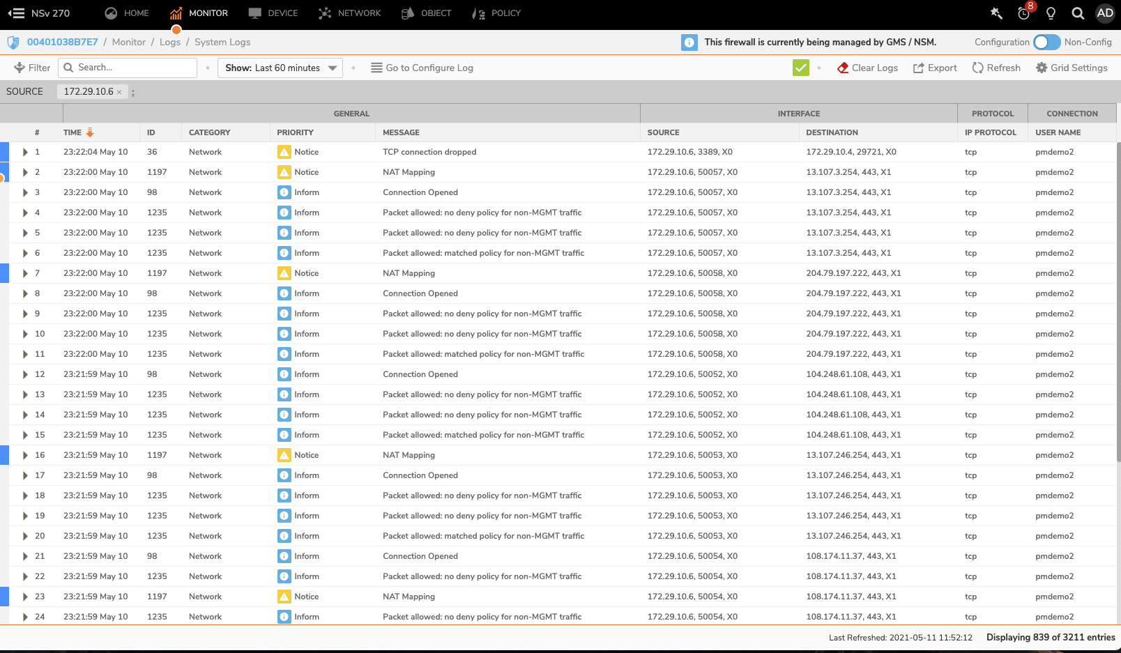Click the pin/wizard icon in the top bar
The image size is (1121, 653).
pos(996,13)
